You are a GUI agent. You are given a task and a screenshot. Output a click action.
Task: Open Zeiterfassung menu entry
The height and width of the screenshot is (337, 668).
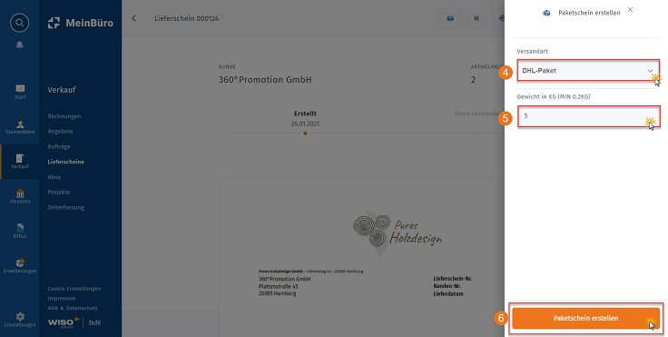[66, 207]
